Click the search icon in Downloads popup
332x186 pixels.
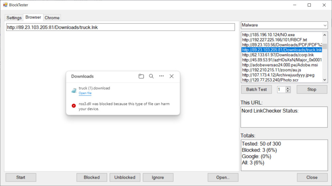pyautogui.click(x=151, y=76)
